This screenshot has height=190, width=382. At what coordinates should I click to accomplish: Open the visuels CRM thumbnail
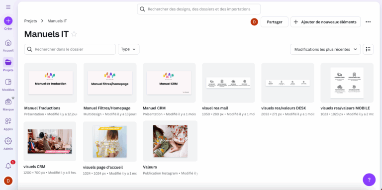(x=50, y=141)
